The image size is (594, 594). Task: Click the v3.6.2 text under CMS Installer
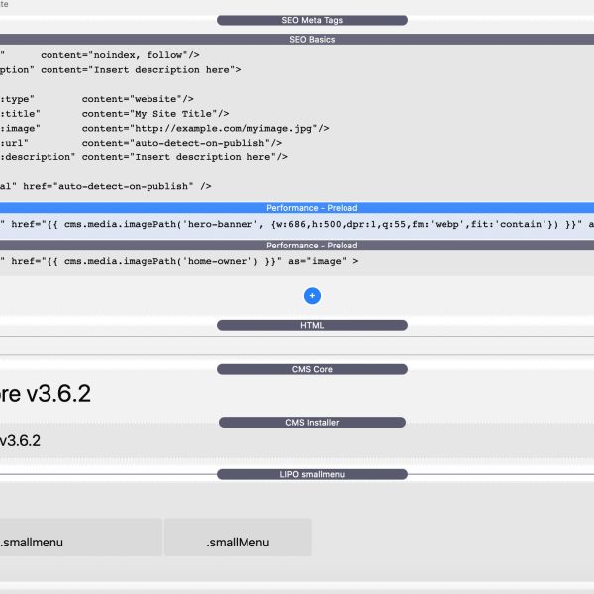(x=20, y=441)
